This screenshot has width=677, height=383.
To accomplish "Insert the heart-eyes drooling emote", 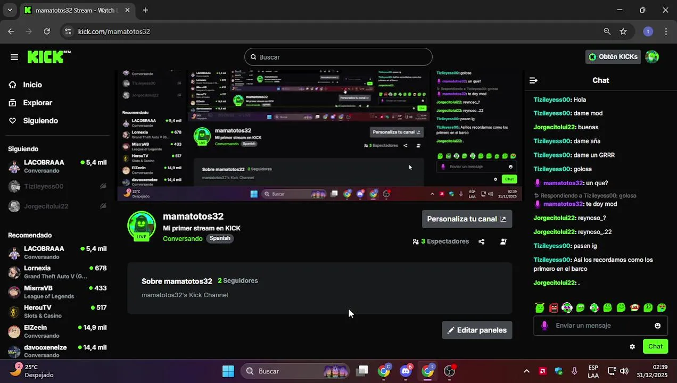I will click(x=662, y=307).
